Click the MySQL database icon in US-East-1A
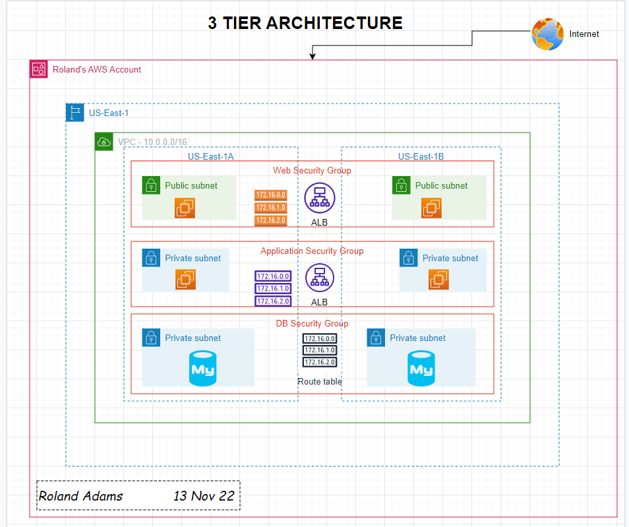This screenshot has height=527, width=629. 202,368
